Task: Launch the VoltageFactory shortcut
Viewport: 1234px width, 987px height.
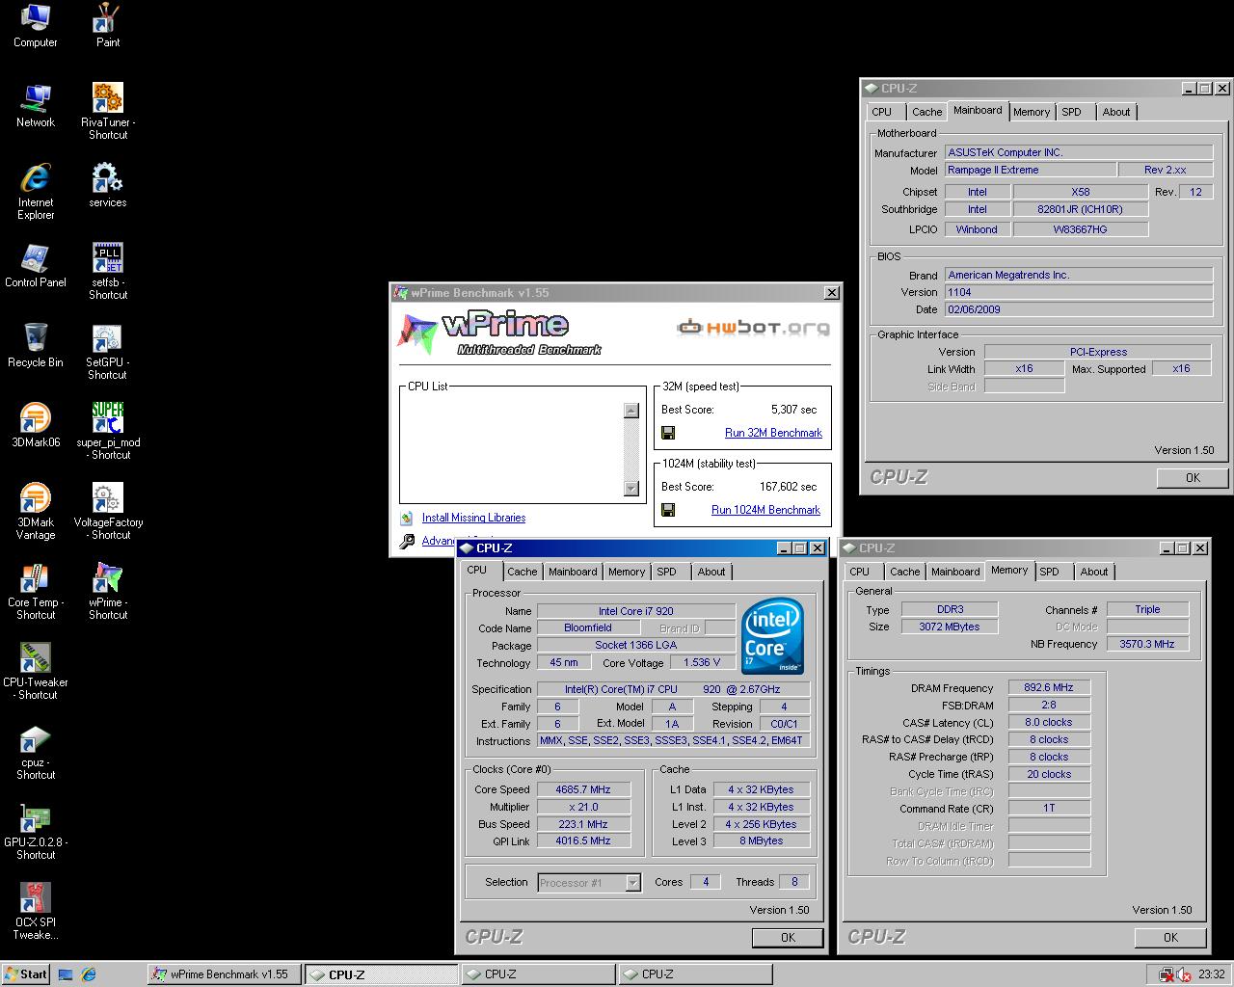Action: click(x=108, y=512)
